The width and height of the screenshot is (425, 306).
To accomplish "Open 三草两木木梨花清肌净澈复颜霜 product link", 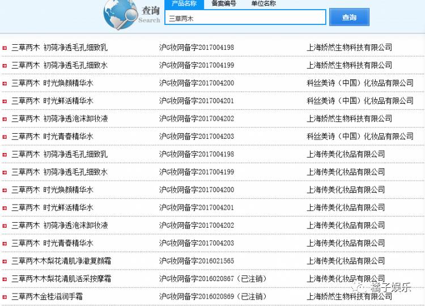I will point(61,261).
